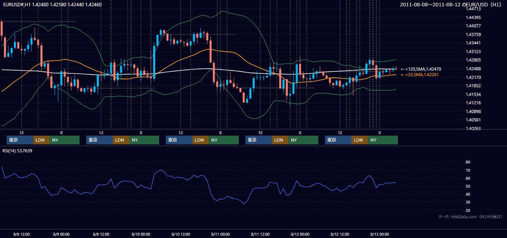Click RSI scale value 30
Screen dimensions: 507x238
coord(468,202)
